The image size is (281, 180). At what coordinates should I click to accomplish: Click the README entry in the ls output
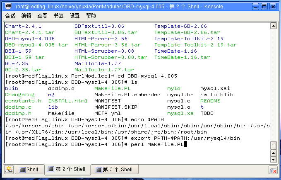pyautogui.click(x=210, y=101)
